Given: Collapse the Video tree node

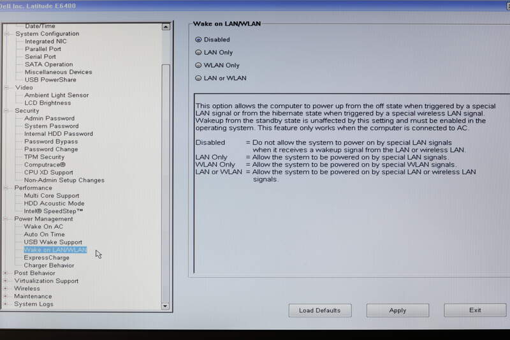Looking at the screenshot, I should click(6, 87).
